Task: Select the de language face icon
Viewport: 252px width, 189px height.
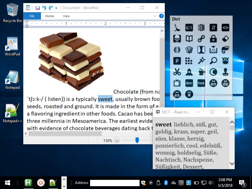Action: 225,83
